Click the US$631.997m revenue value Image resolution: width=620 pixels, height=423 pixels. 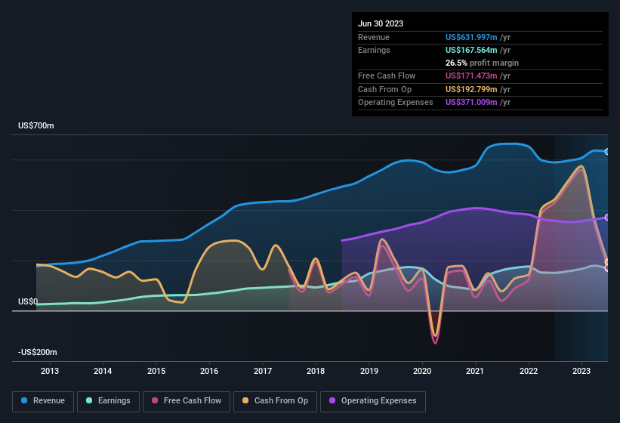pos(471,37)
